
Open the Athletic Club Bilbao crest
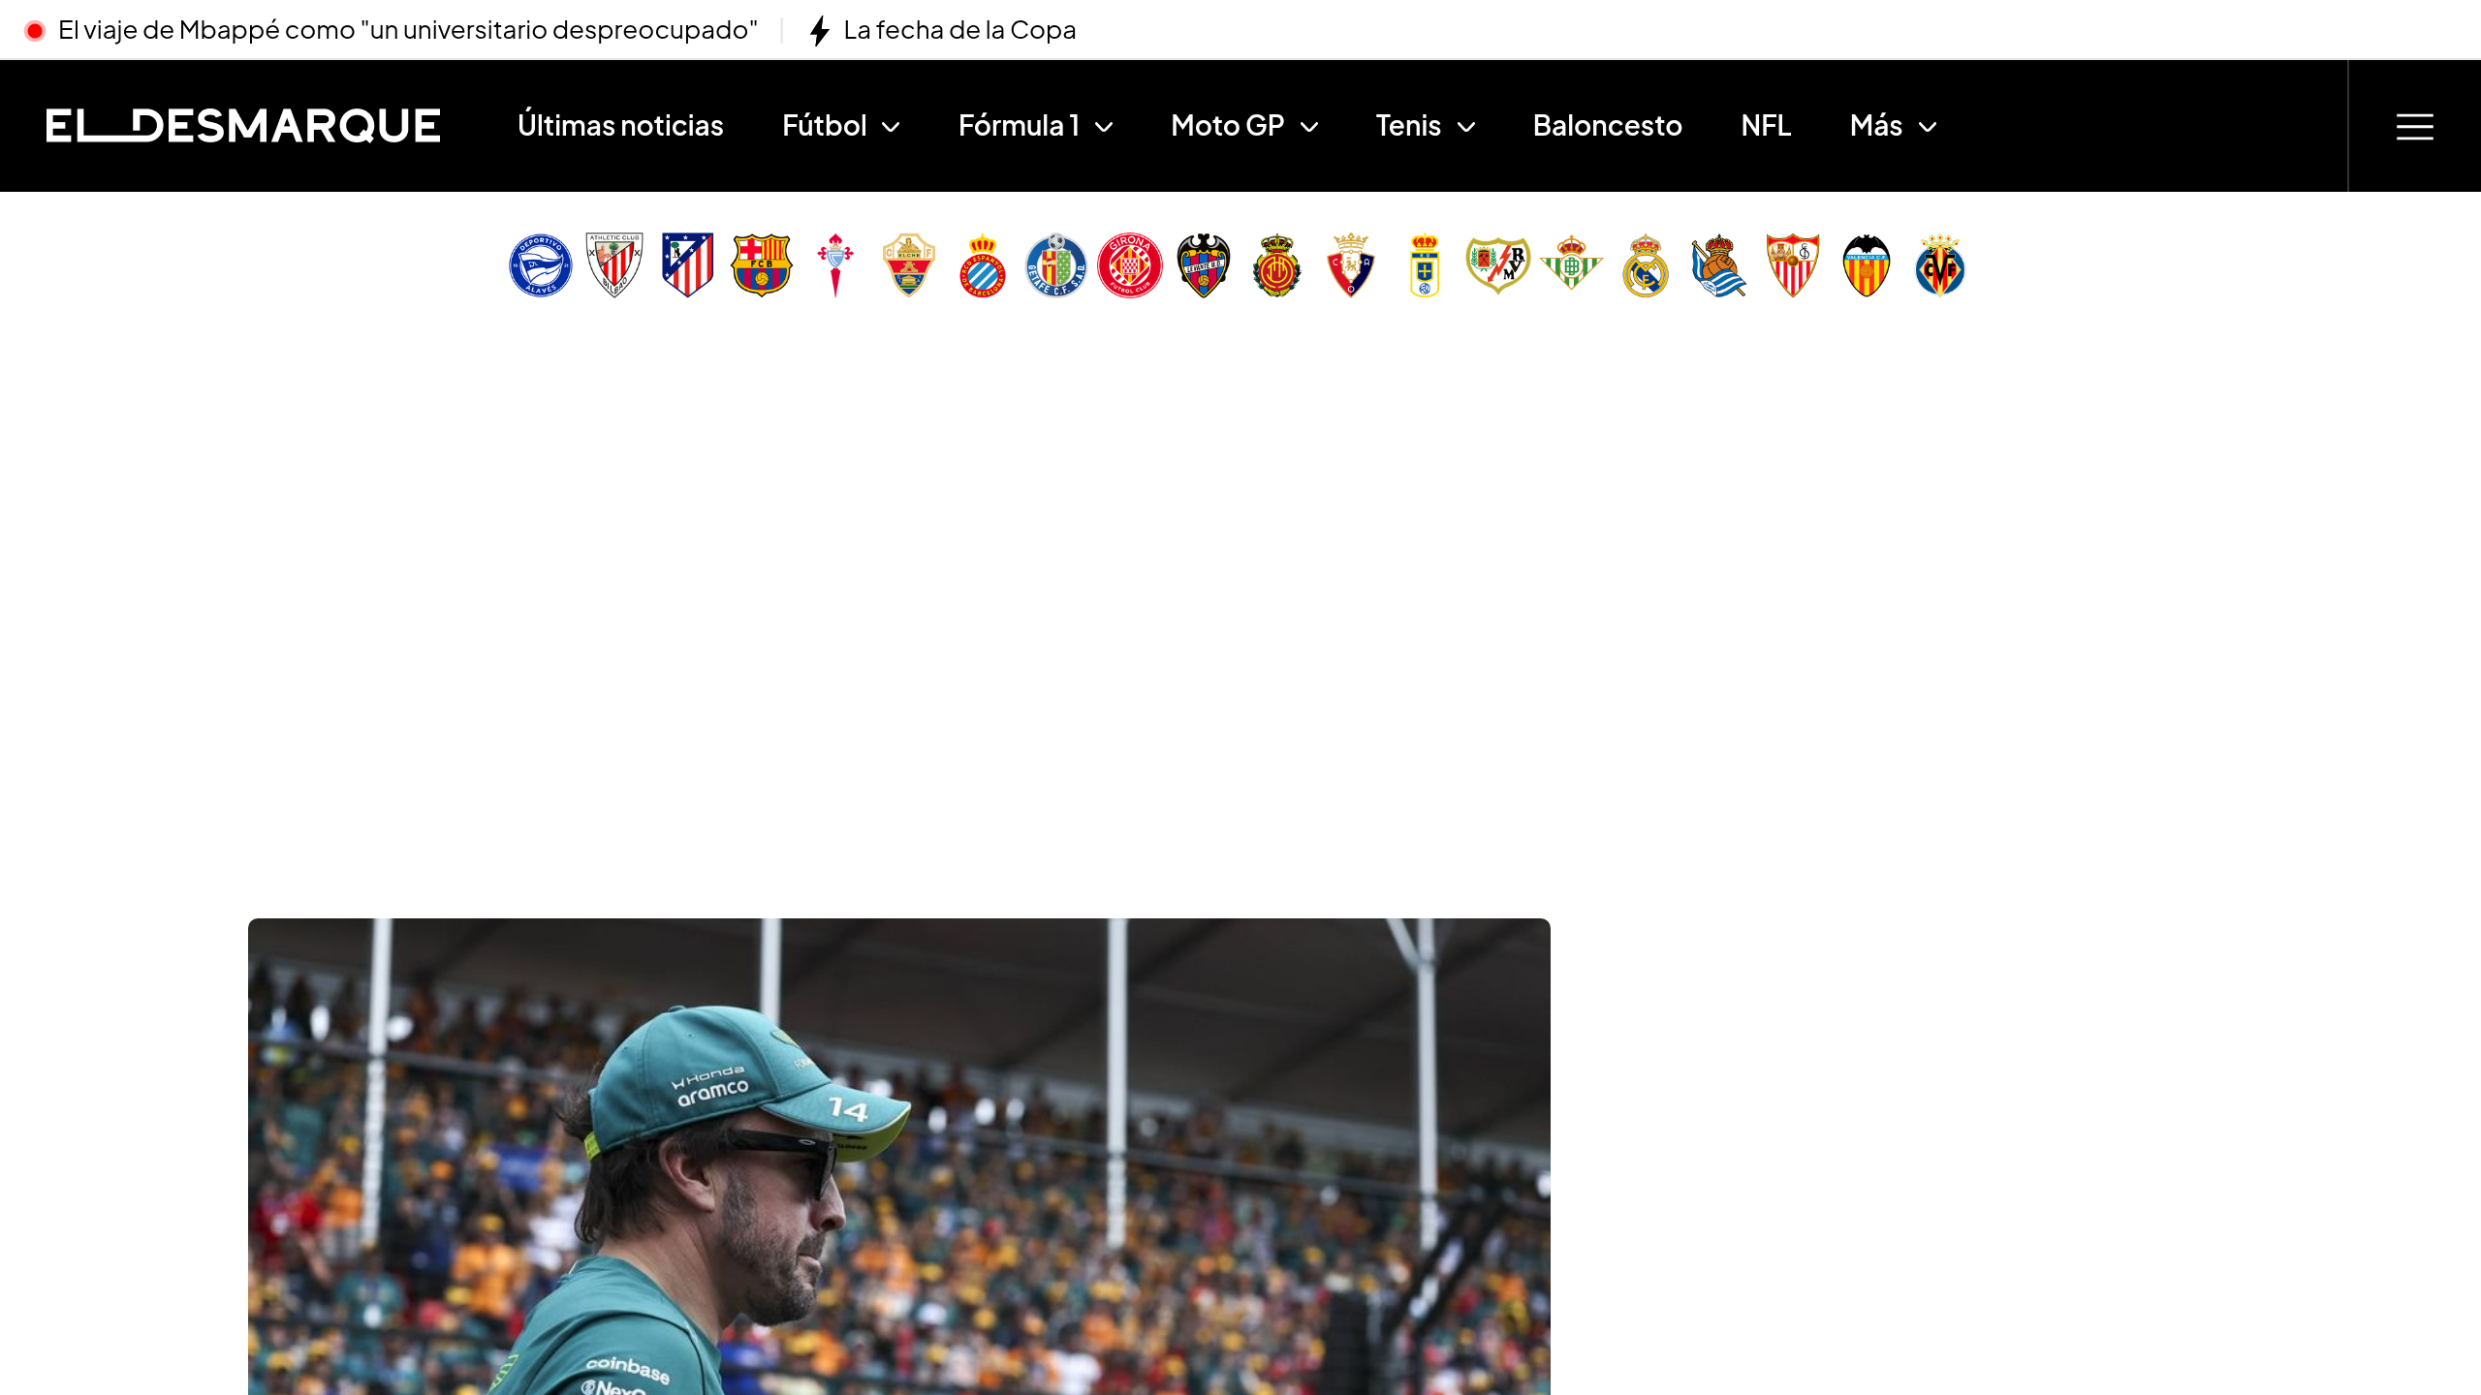pyautogui.click(x=614, y=265)
